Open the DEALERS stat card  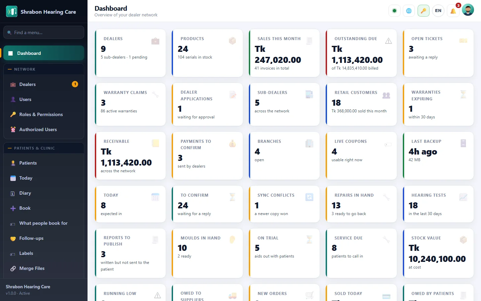coord(130,53)
